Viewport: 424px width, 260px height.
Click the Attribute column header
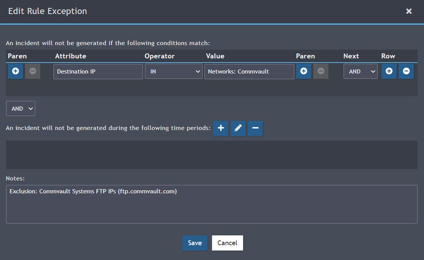[70, 56]
